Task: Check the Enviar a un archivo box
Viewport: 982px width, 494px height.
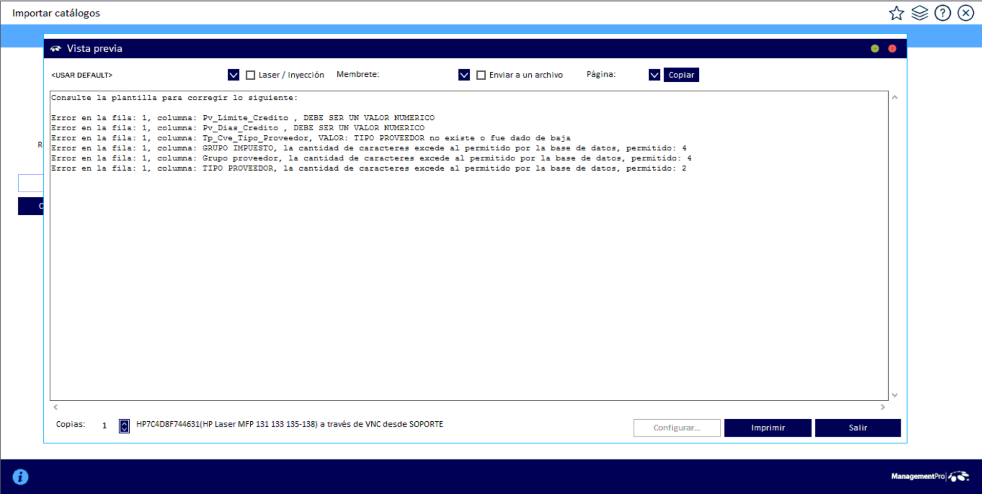Action: point(481,75)
